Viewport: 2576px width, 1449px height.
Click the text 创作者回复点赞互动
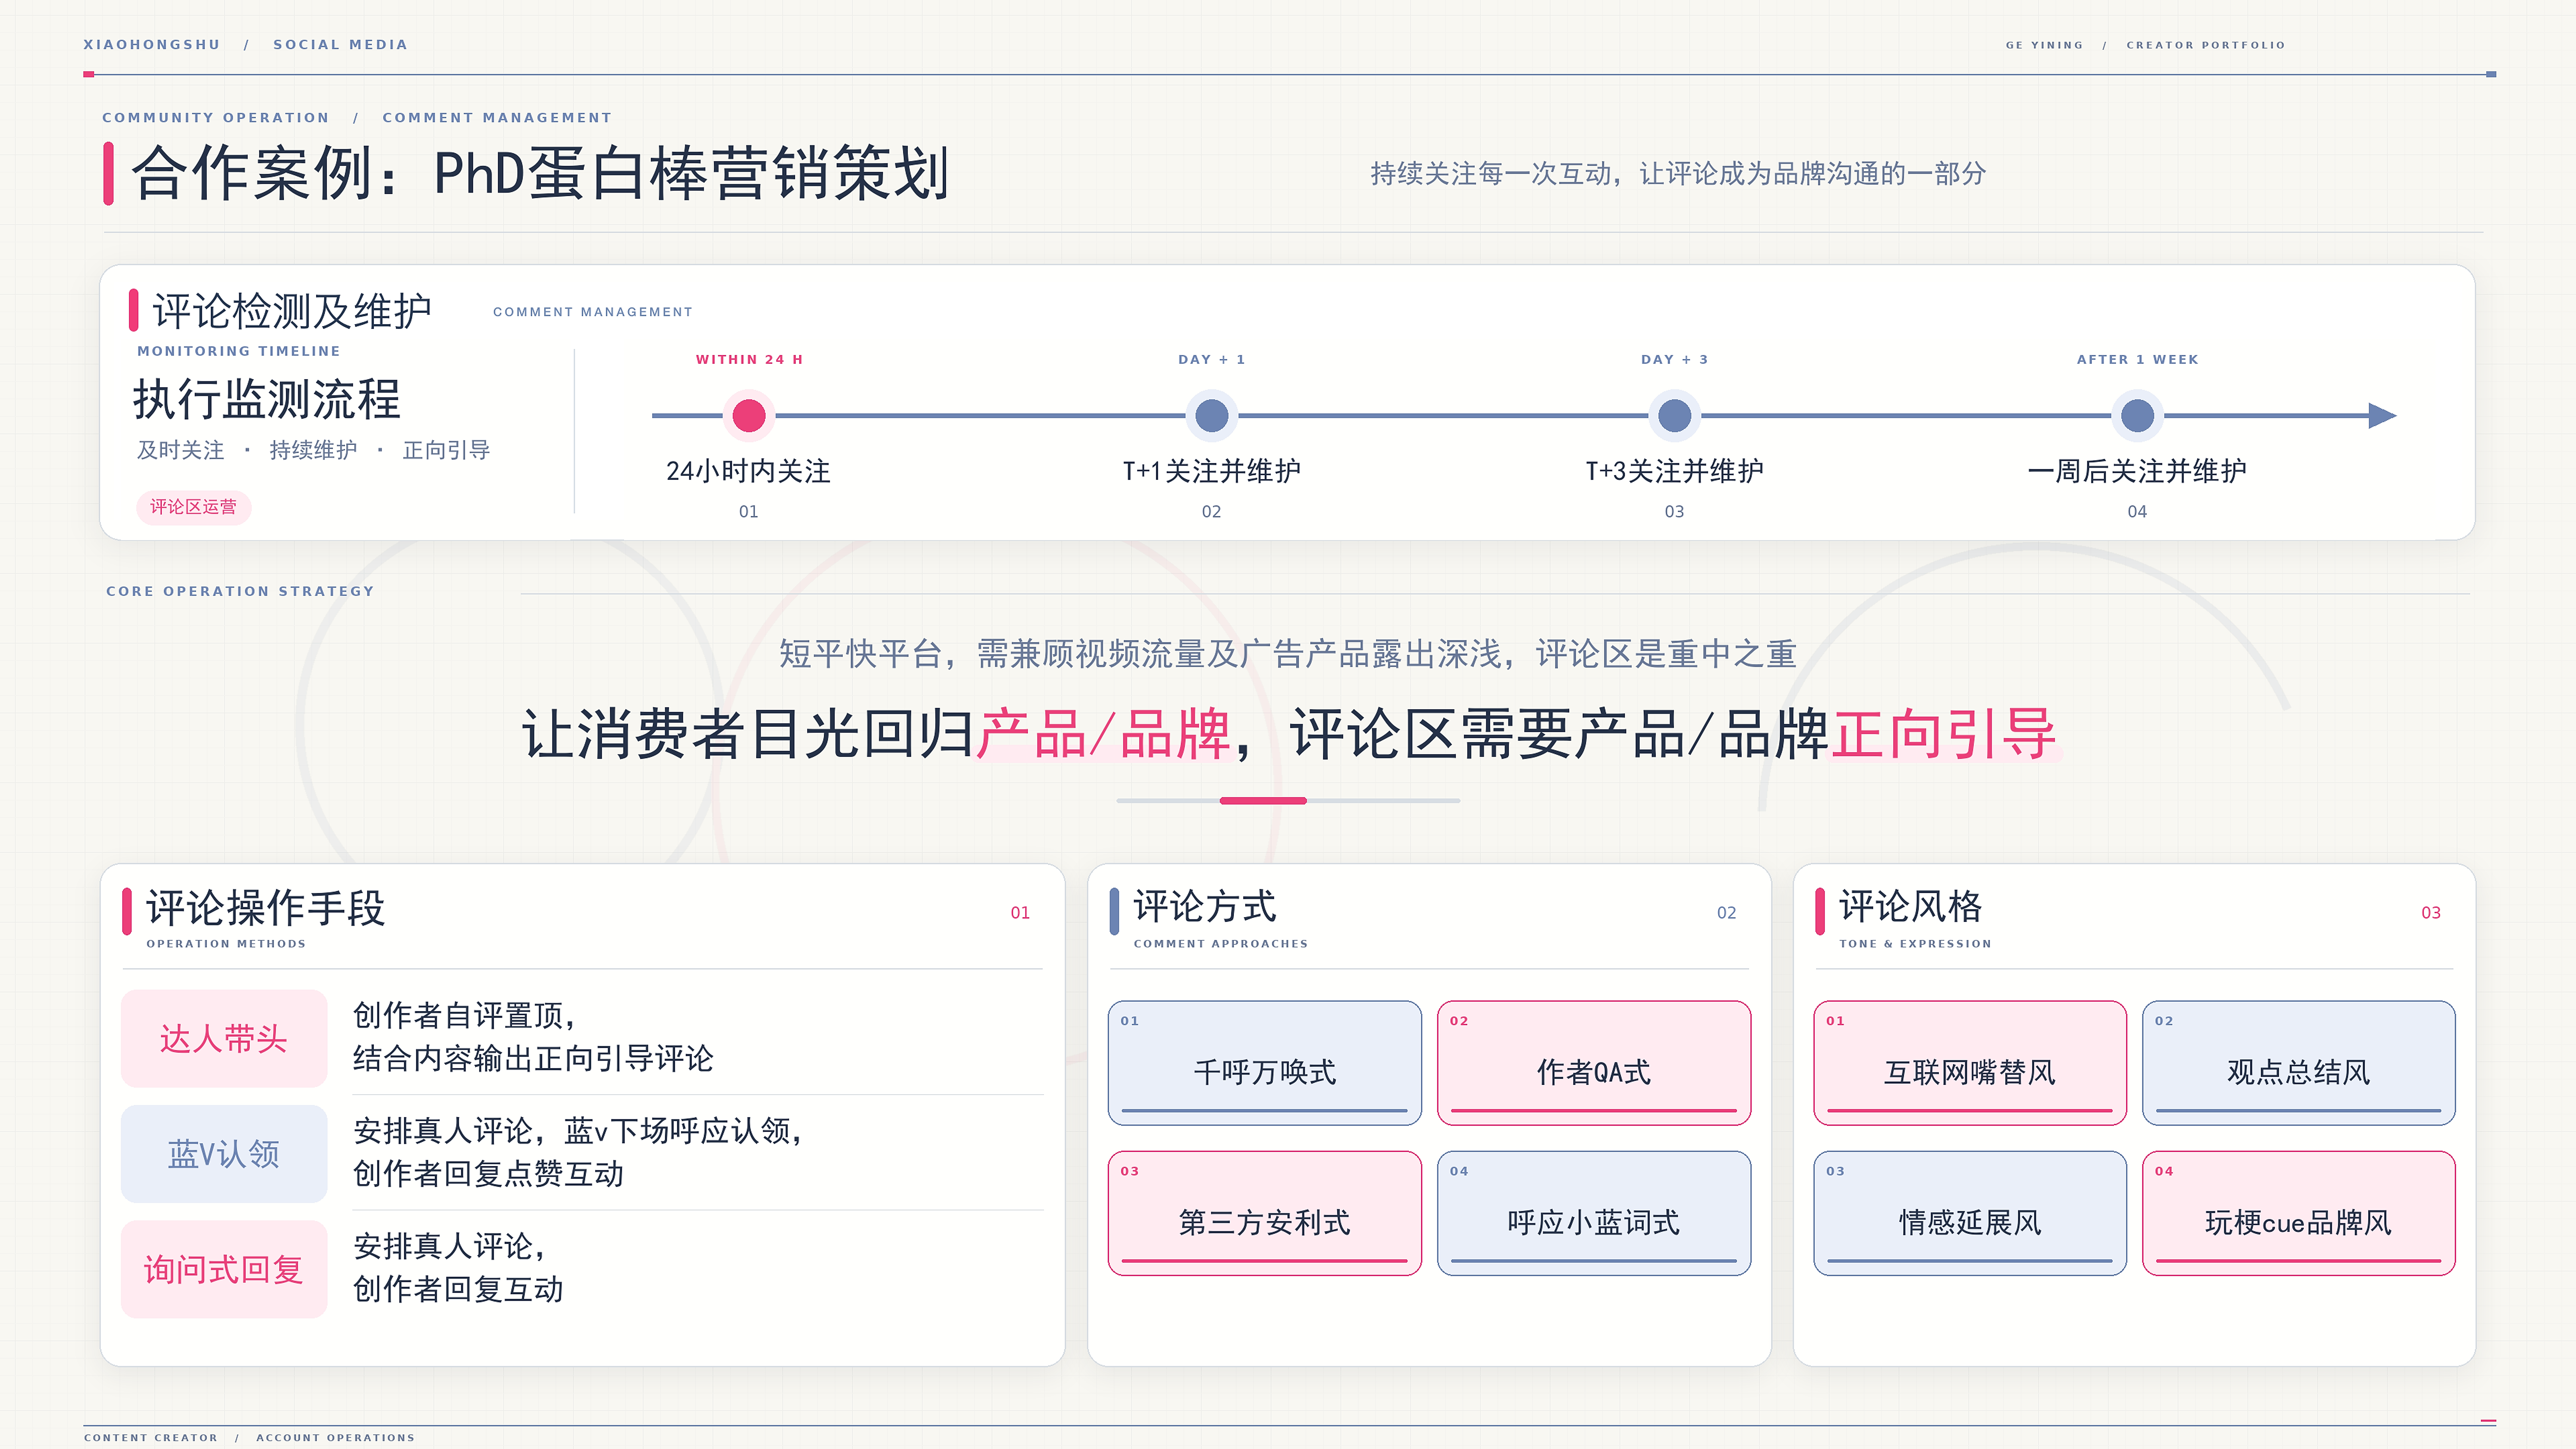point(488,1174)
